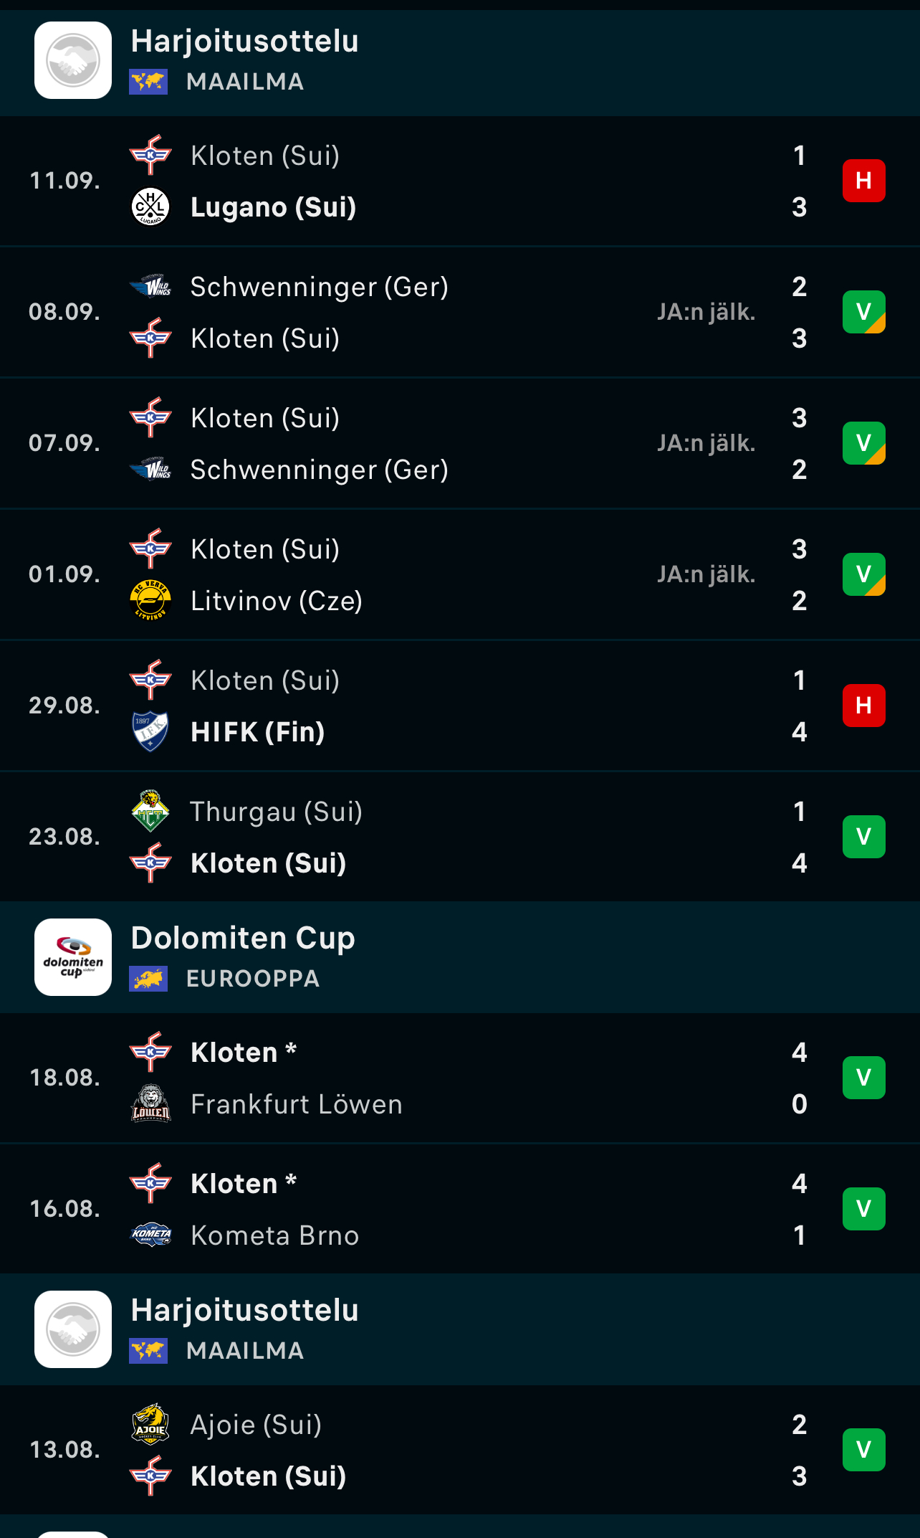
Task: Tap the Lugano team logo
Action: (x=150, y=207)
